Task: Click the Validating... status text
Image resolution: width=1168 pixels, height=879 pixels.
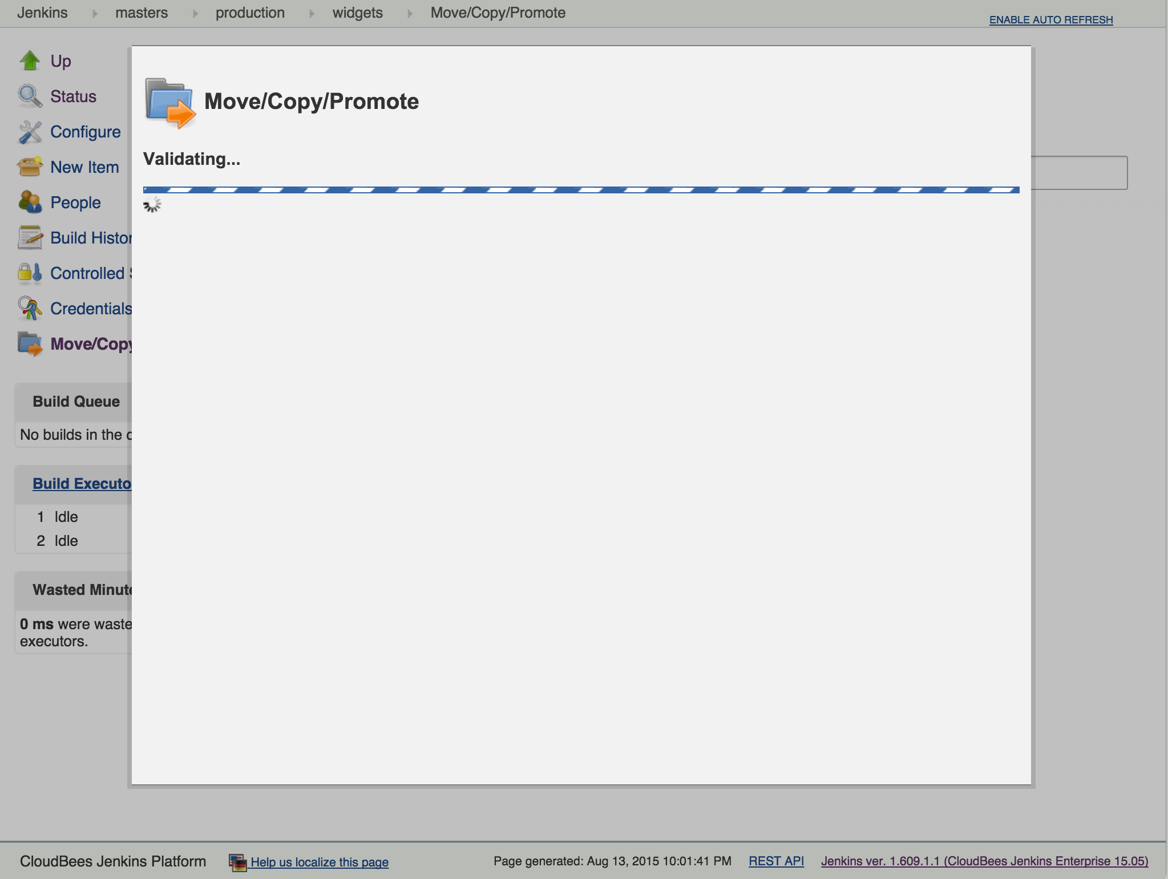Action: coord(192,159)
